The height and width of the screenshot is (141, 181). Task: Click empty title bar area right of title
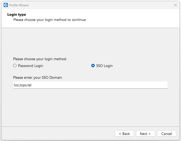[x=99, y=5]
